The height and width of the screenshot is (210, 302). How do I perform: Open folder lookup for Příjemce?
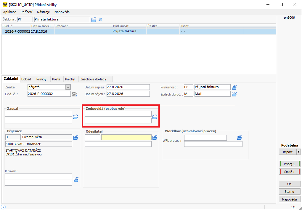pos(76,137)
